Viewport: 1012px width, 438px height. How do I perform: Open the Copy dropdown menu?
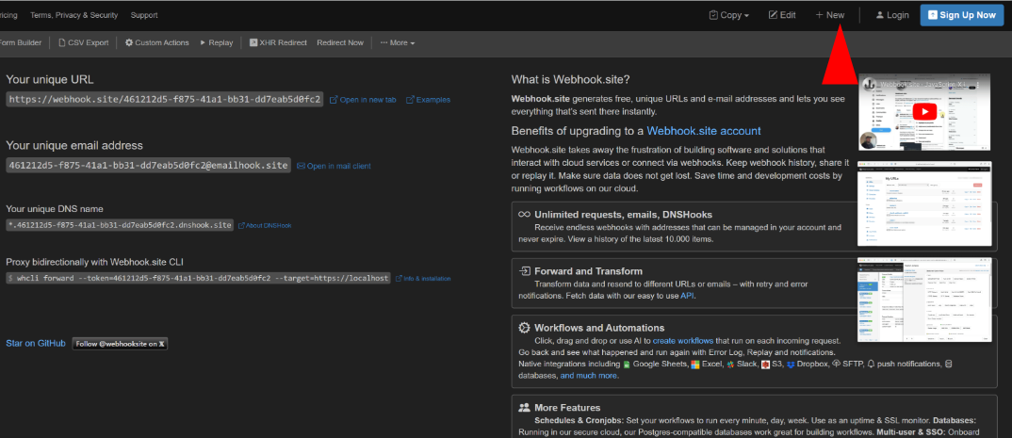[x=729, y=15]
